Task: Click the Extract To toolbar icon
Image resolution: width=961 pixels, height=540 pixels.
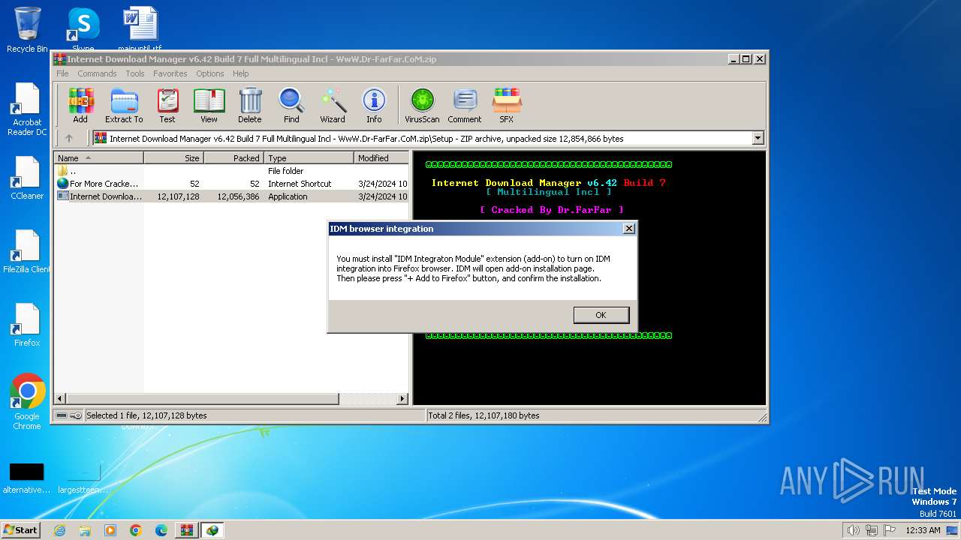Action: tap(124, 105)
